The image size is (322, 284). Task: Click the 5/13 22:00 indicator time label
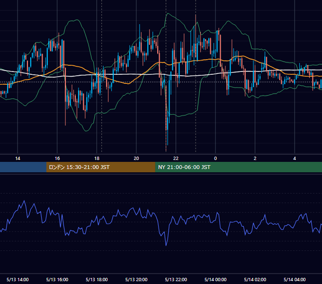(x=176, y=279)
